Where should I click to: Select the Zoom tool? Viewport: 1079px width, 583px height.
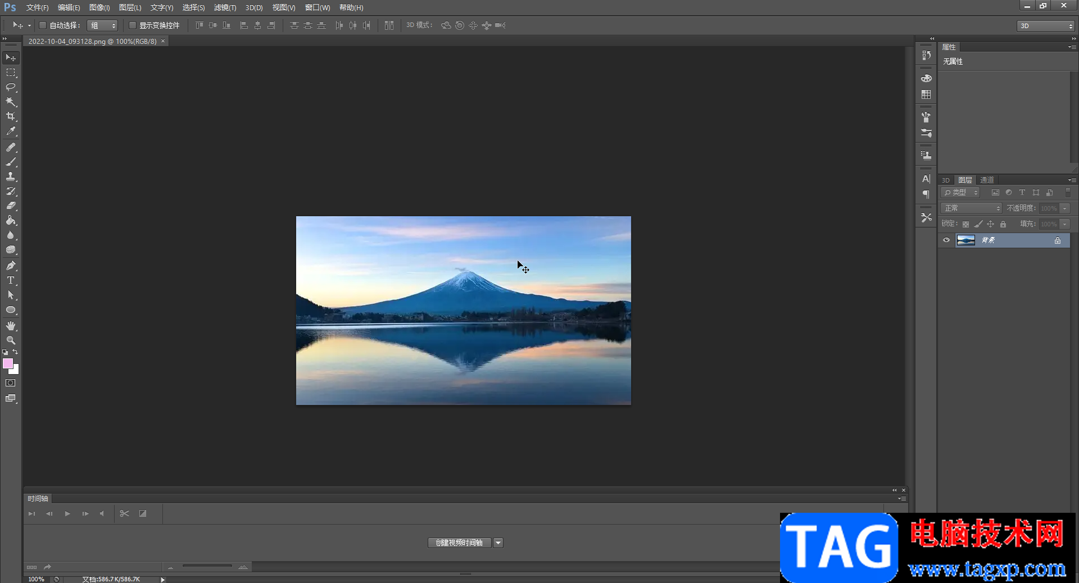pos(11,340)
